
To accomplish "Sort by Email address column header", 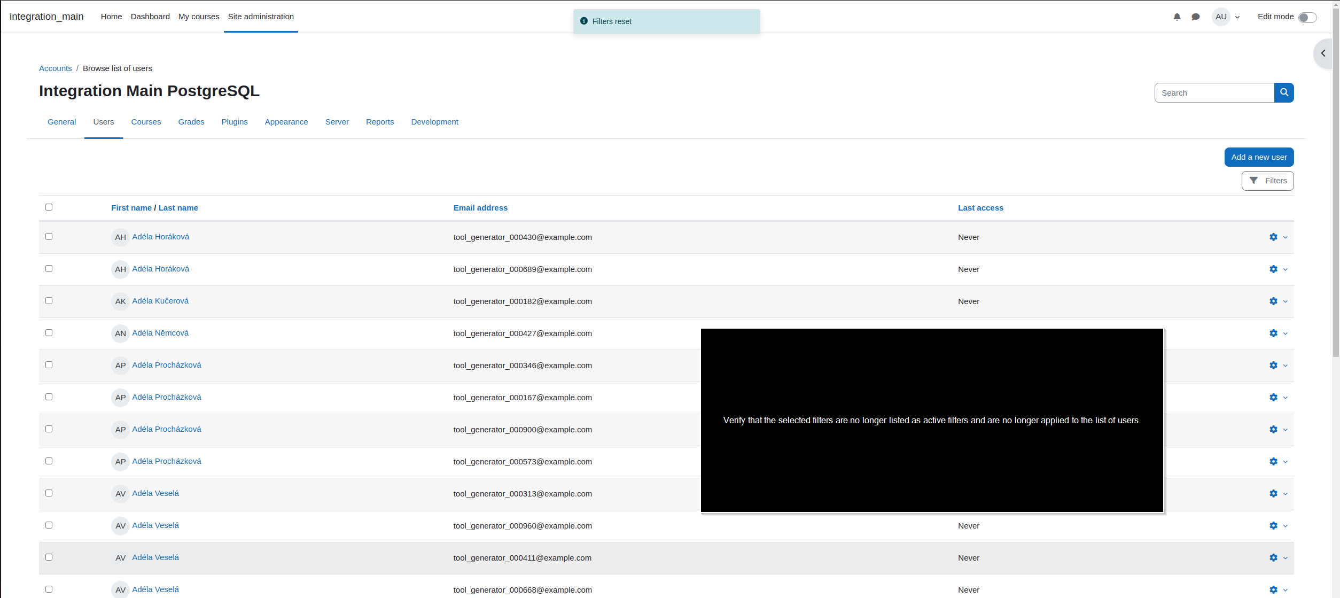I will 480,208.
